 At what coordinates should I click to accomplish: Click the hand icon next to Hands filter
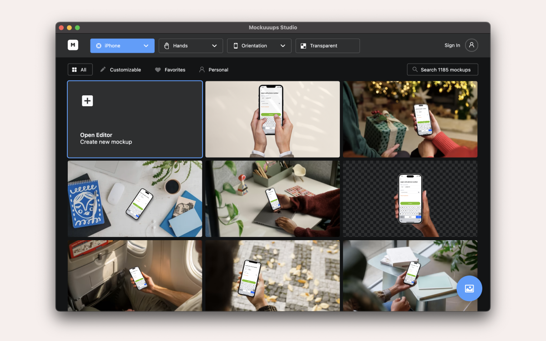pos(167,45)
